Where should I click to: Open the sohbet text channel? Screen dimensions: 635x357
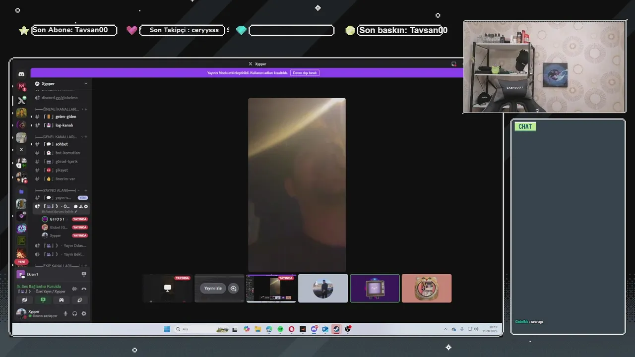point(61,144)
